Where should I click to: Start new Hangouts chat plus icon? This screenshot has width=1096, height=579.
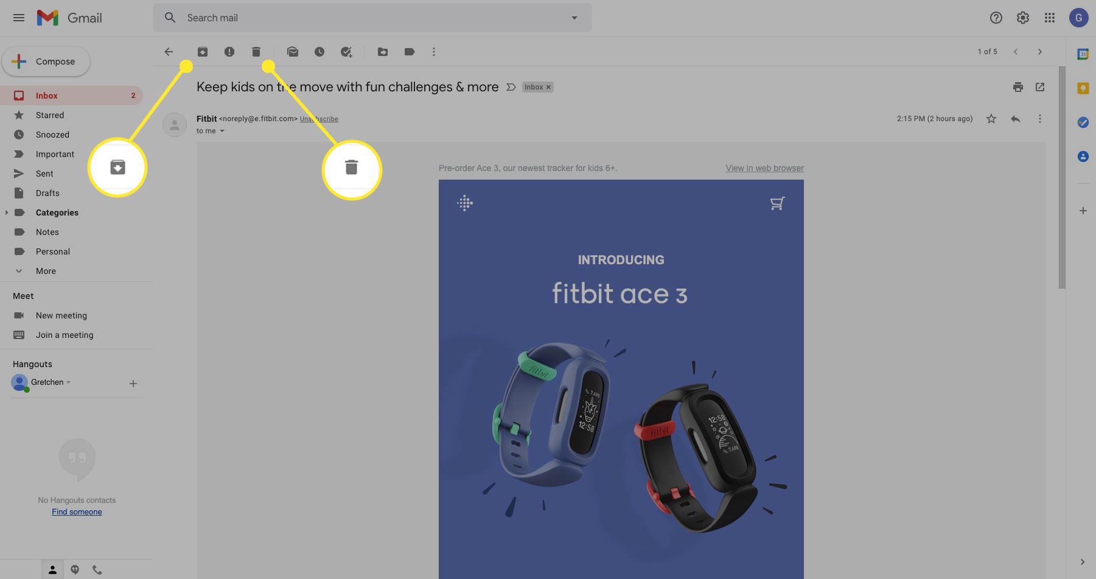(133, 384)
